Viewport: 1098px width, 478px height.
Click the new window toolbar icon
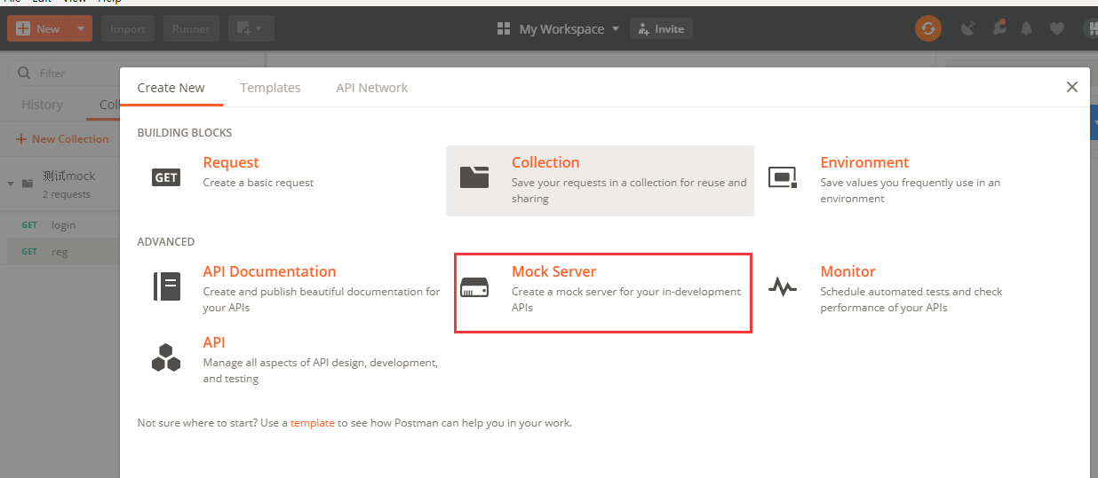click(251, 28)
